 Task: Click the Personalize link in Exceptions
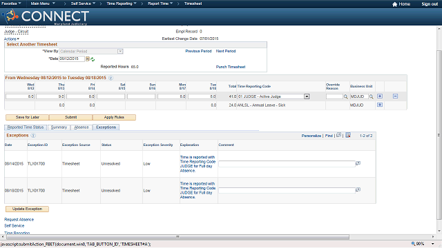pyautogui.click(x=311, y=136)
